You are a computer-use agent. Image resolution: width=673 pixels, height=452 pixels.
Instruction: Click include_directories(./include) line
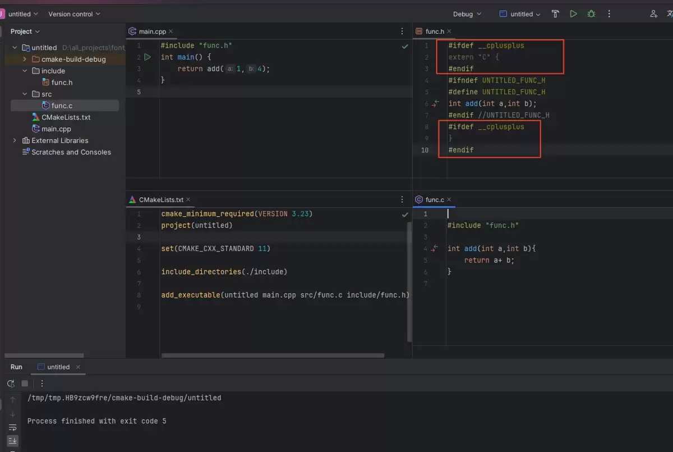(x=224, y=272)
